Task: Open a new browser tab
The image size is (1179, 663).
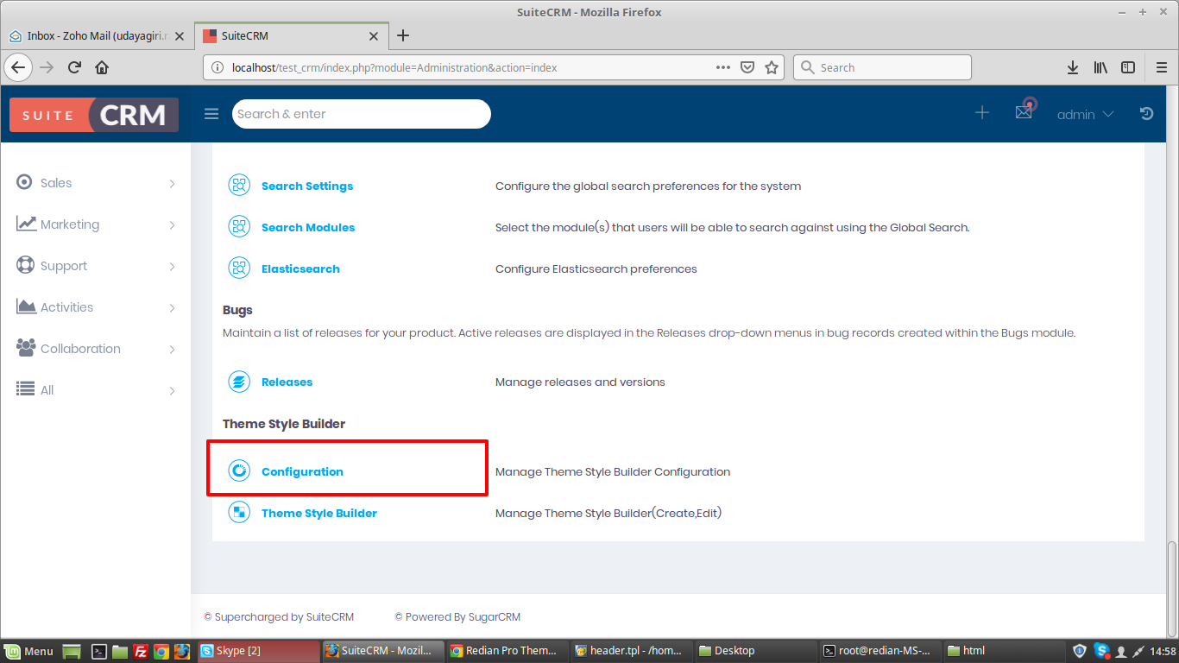Action: [x=402, y=36]
